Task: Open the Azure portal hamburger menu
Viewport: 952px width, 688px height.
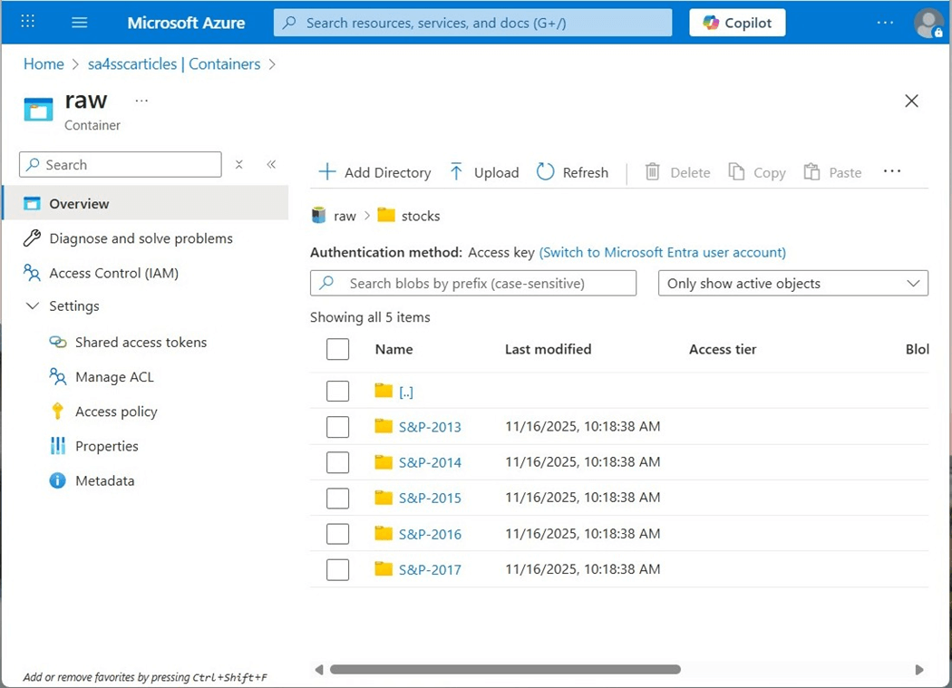Action: pyautogui.click(x=80, y=23)
